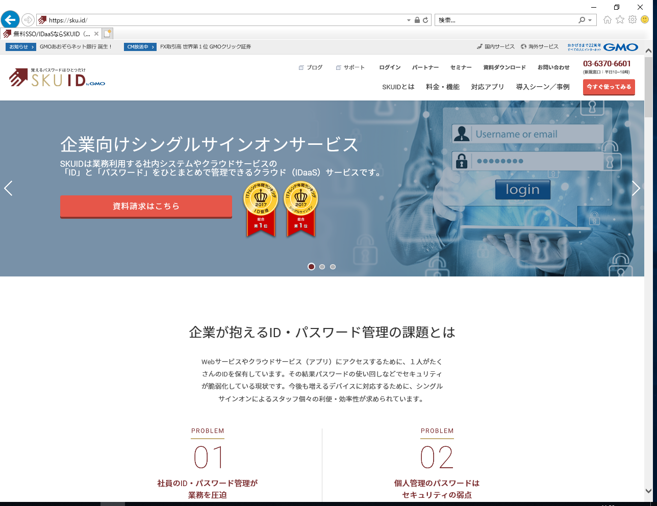Close the SKUID browser tab
The image size is (657, 506).
96,34
